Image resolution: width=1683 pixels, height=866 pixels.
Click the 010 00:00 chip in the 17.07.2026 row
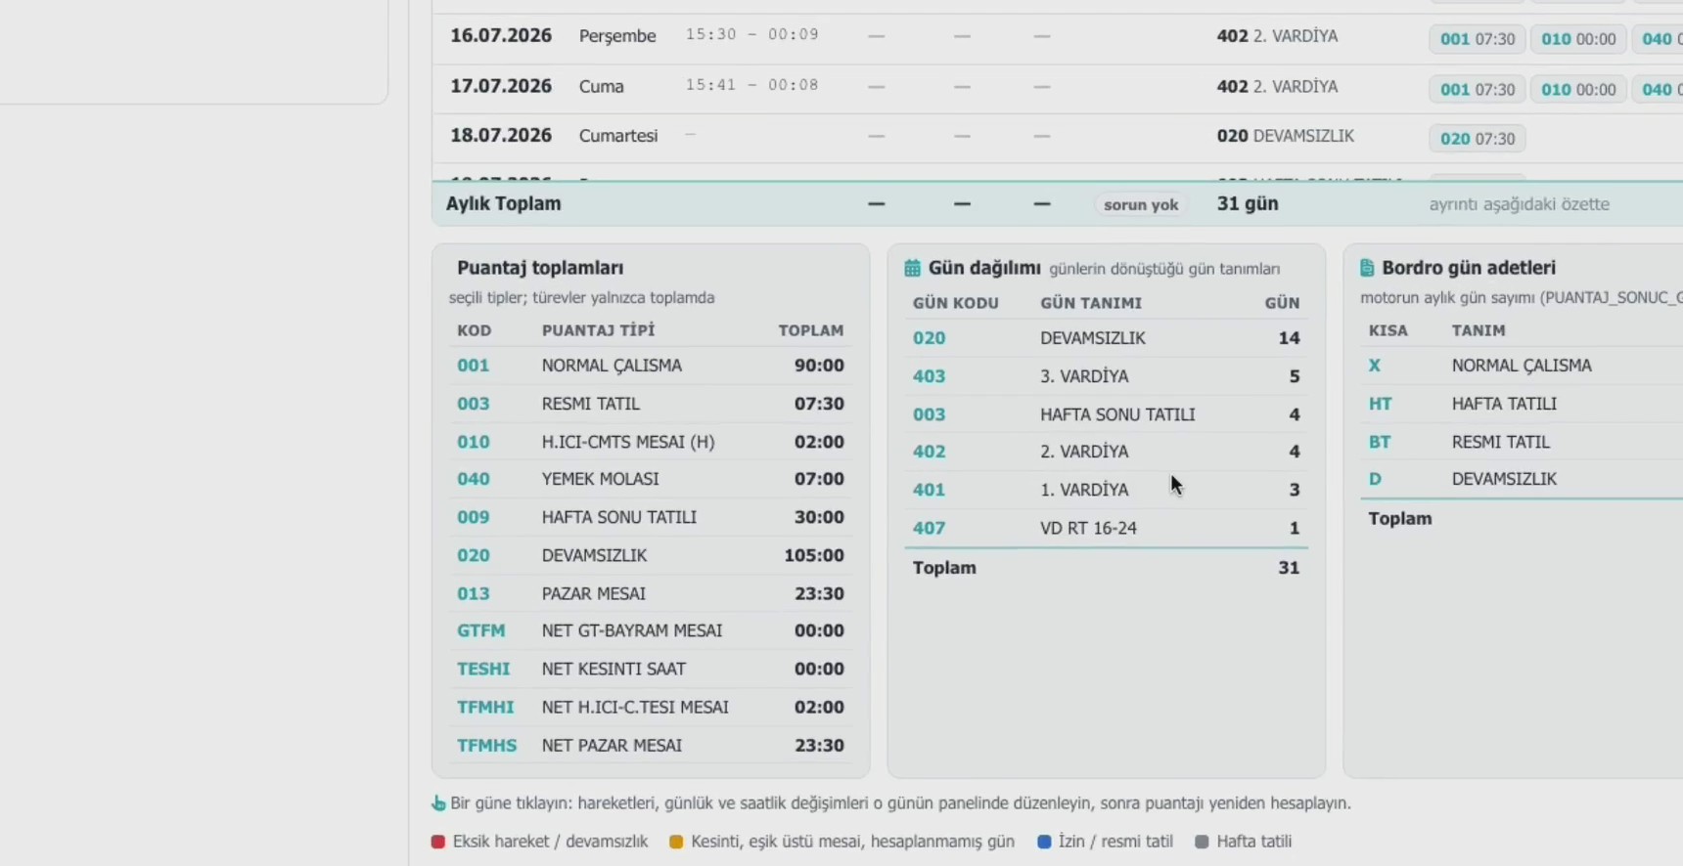[x=1578, y=90]
